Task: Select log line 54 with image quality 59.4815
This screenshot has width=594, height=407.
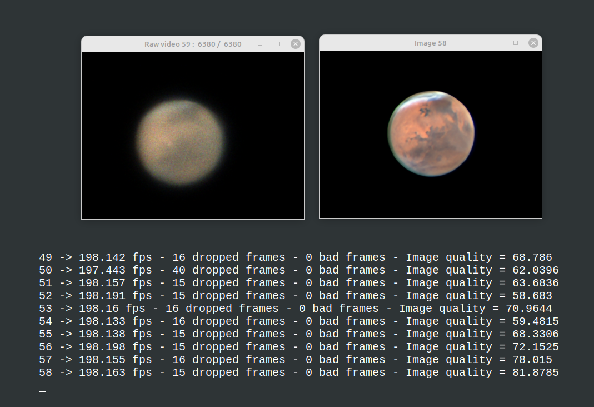Action: point(299,321)
